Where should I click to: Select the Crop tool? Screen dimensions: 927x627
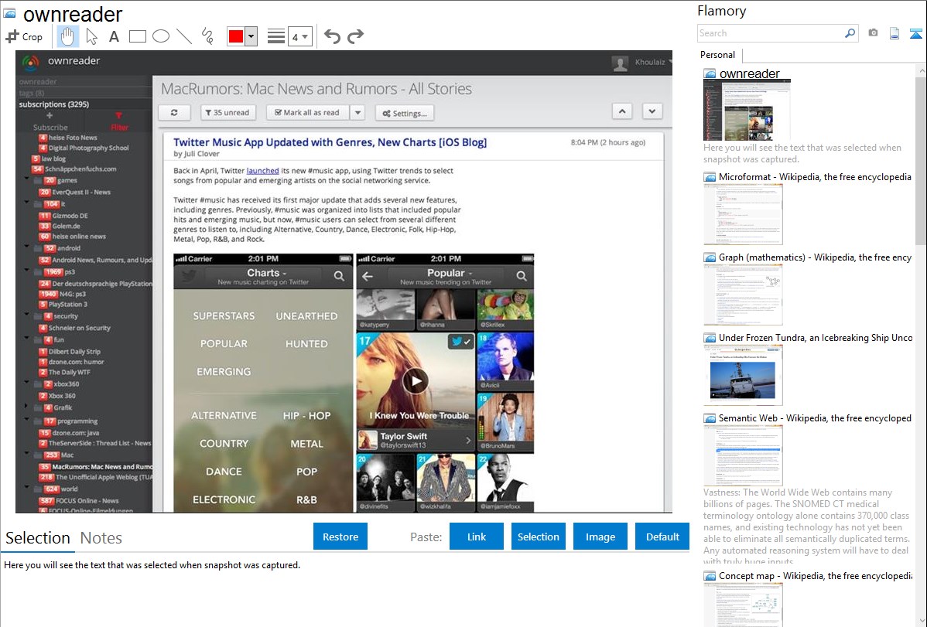24,36
